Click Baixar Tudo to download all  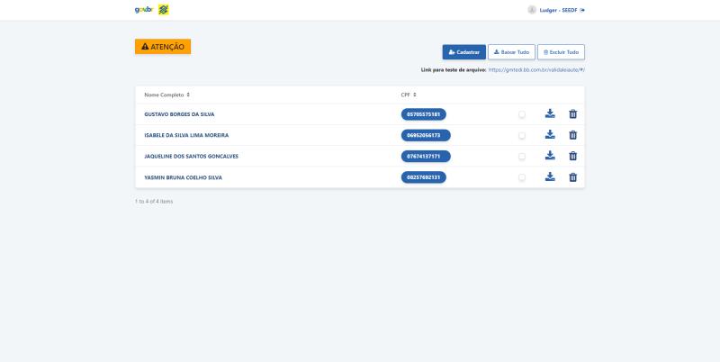coord(510,52)
